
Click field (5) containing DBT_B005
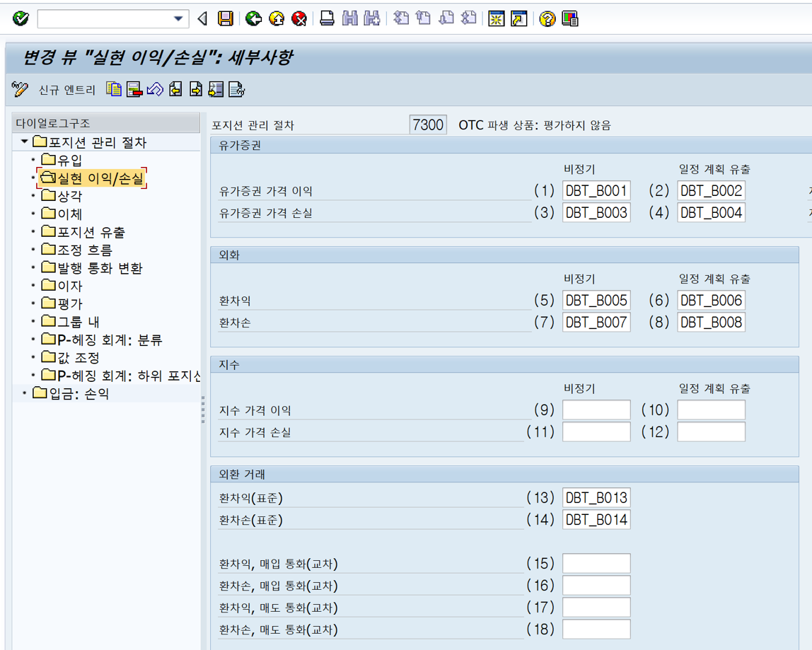click(596, 301)
